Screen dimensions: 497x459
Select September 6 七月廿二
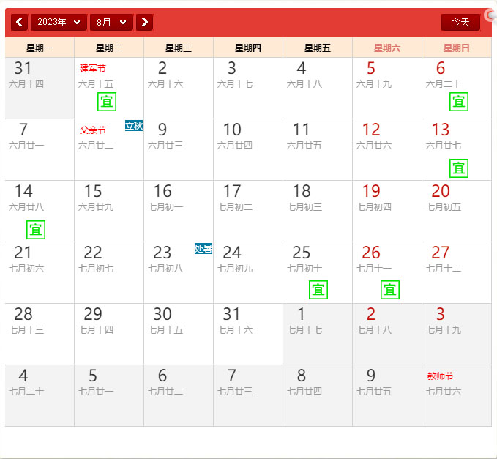[x=179, y=395]
